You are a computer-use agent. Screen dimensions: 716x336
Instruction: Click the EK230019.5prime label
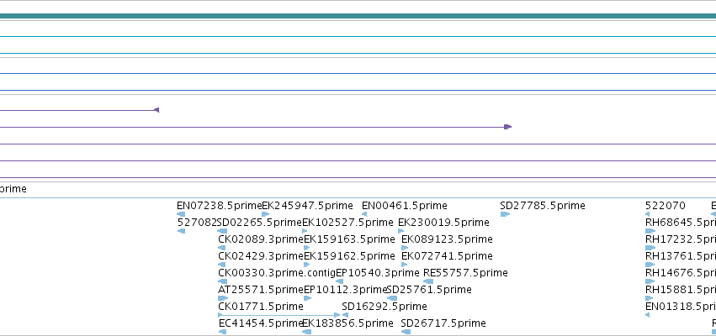pos(443,223)
